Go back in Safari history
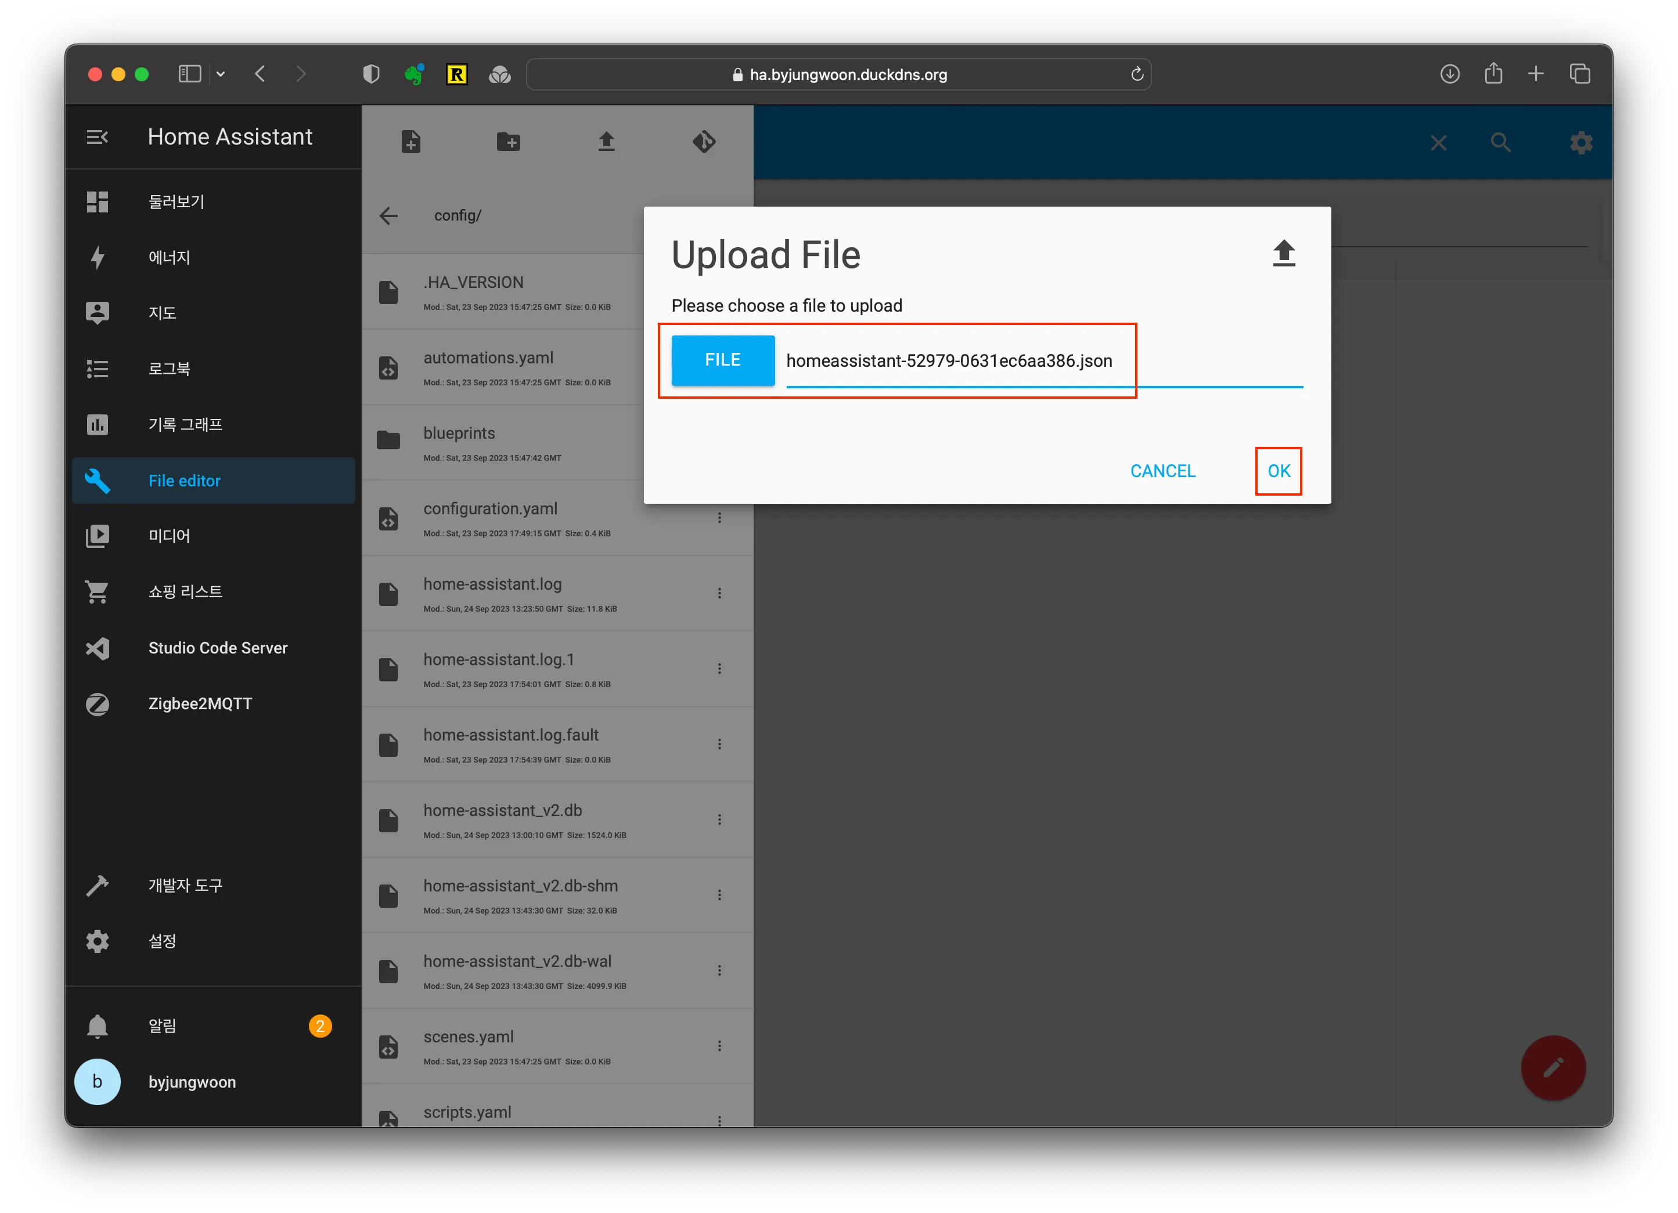The height and width of the screenshot is (1213, 1678). pos(260,74)
